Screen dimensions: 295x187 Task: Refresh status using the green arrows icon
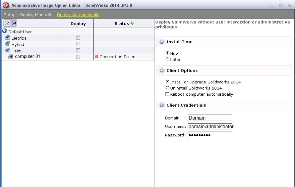[x=132, y=23]
